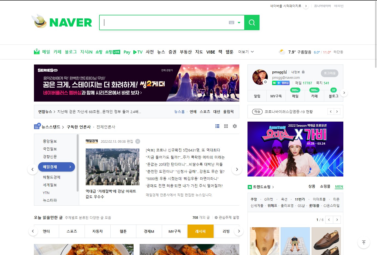Open 관심주제 설정 gear link

tap(227, 217)
